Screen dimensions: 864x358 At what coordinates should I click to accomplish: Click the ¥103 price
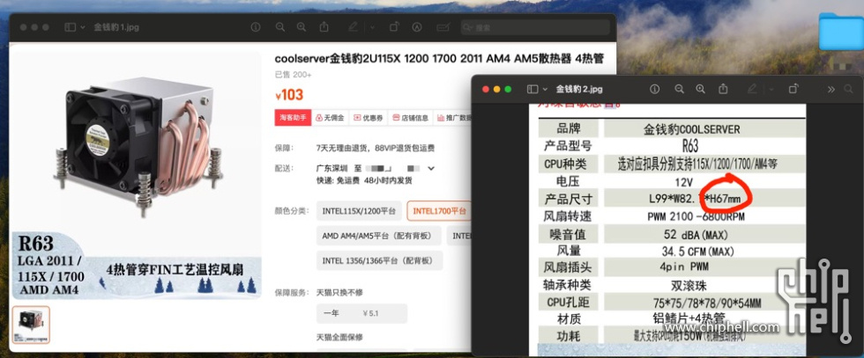click(289, 95)
